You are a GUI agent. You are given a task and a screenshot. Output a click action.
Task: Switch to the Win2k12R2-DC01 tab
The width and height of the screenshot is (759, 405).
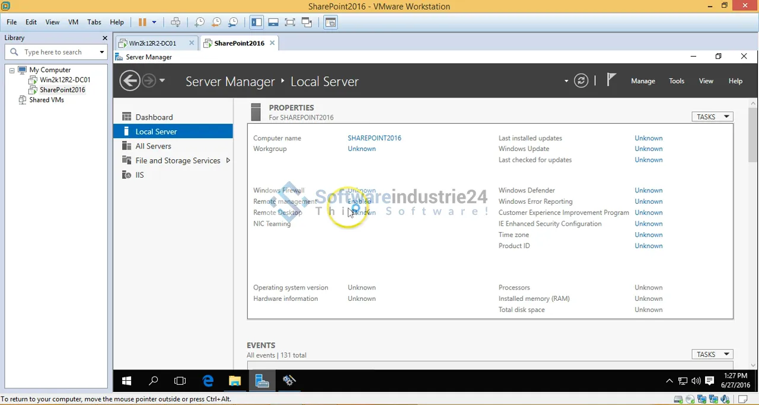point(152,43)
